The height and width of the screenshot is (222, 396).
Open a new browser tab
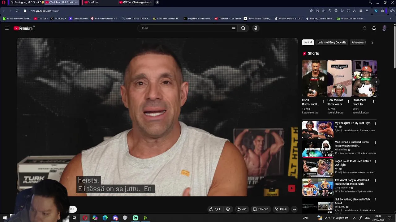pyautogui.click(x=157, y=2)
